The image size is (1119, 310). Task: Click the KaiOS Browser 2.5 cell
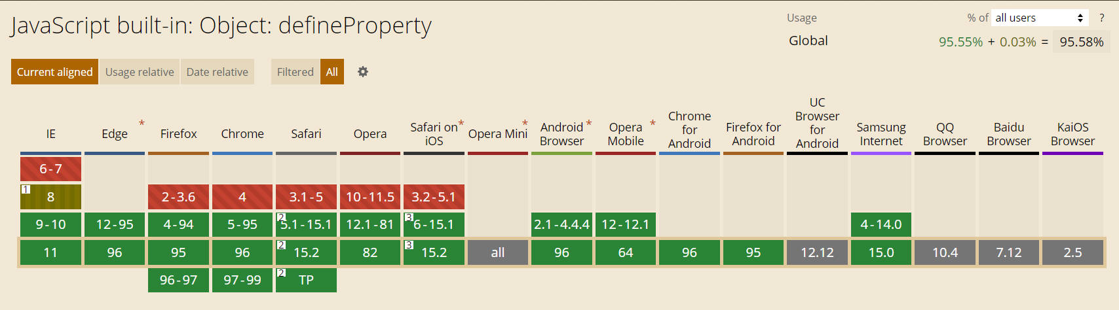click(1072, 252)
